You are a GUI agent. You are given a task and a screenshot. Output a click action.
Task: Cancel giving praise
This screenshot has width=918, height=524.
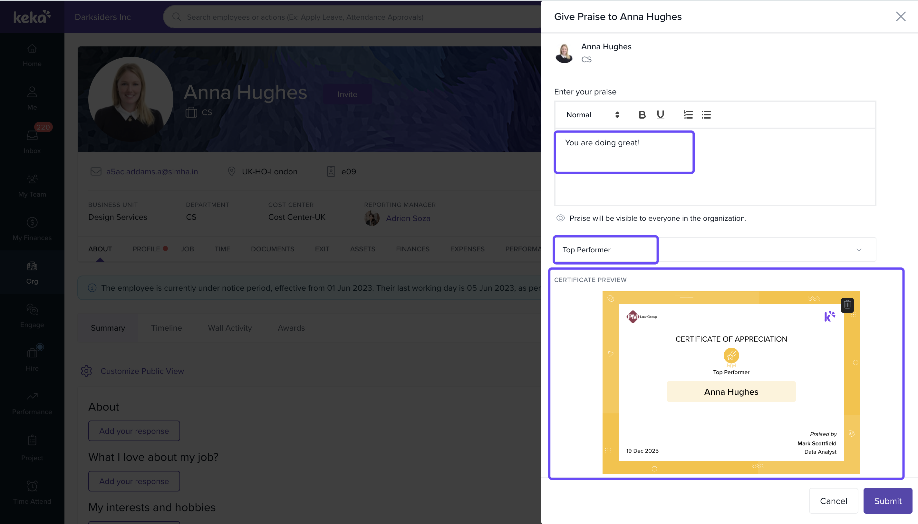pyautogui.click(x=833, y=500)
